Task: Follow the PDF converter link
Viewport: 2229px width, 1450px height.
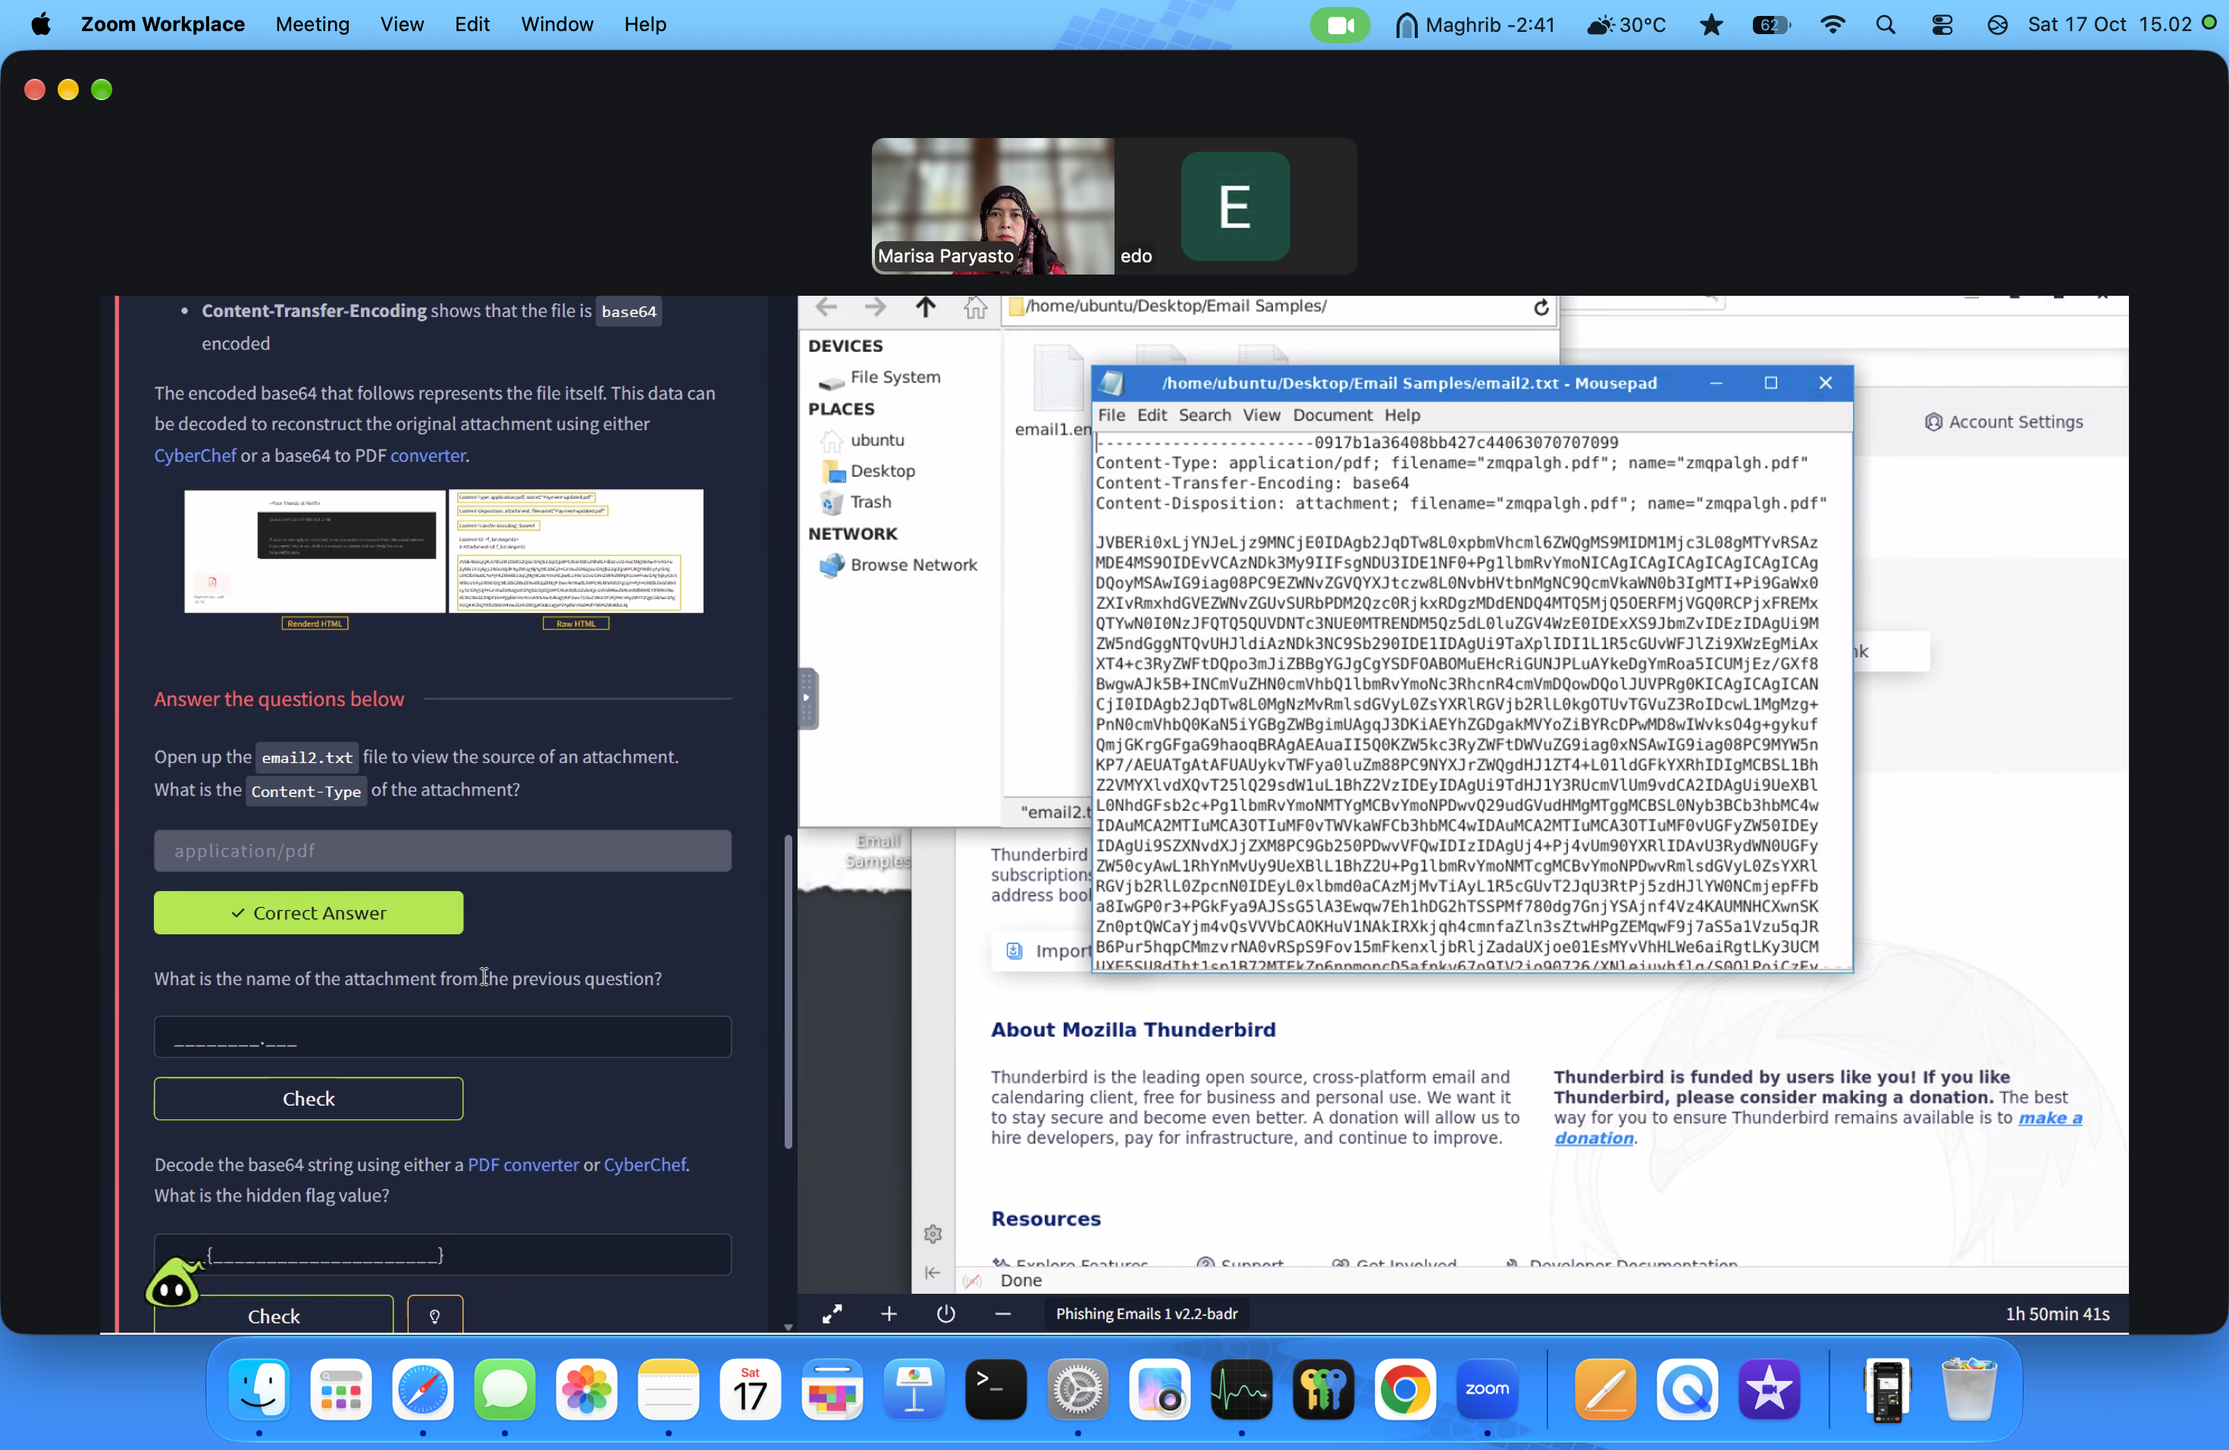Action: coord(522,1164)
